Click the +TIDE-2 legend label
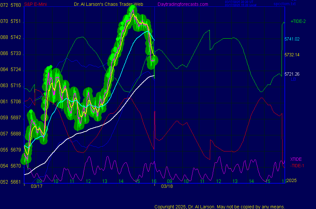 298,22
